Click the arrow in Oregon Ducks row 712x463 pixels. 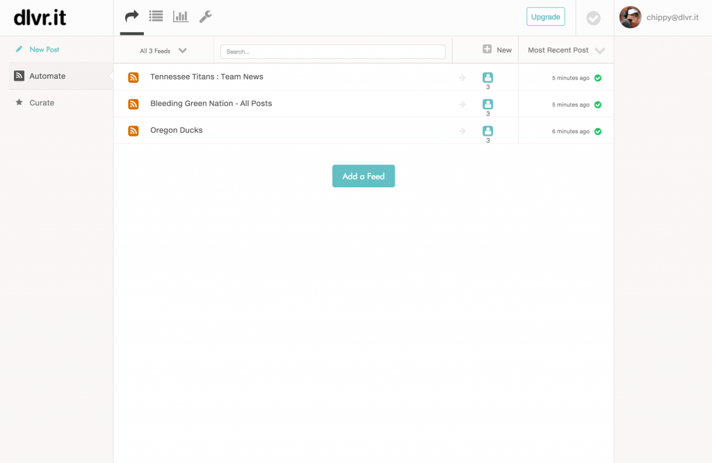[x=462, y=132]
